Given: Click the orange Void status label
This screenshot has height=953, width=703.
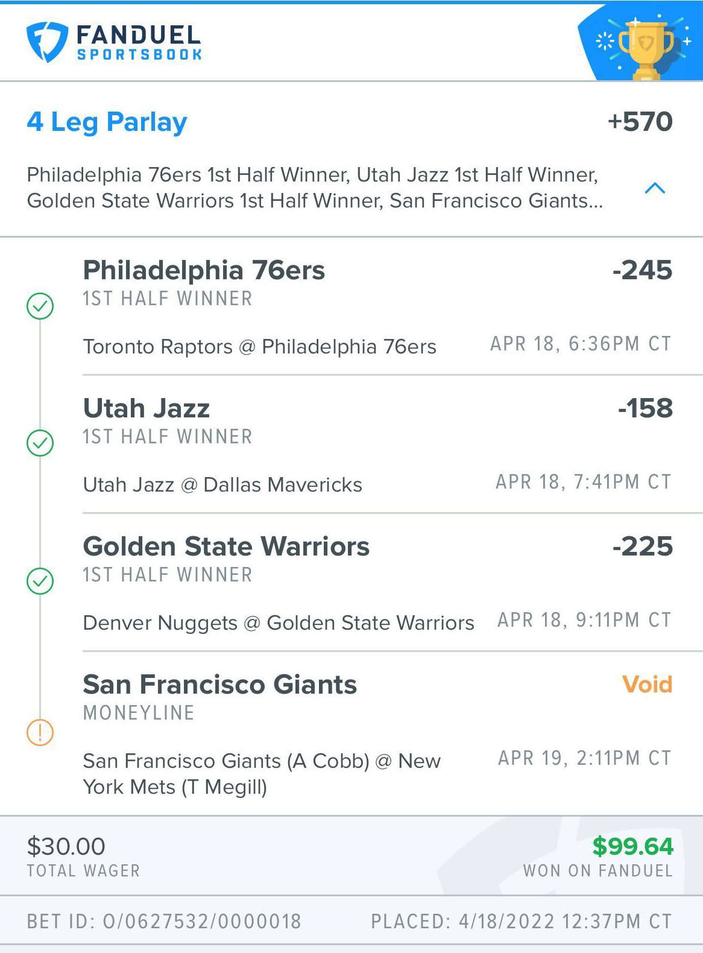Looking at the screenshot, I should tap(647, 685).
